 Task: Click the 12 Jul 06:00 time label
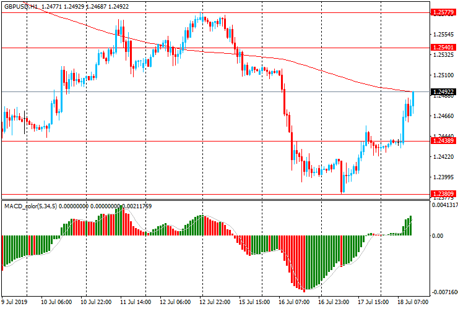[175, 302]
